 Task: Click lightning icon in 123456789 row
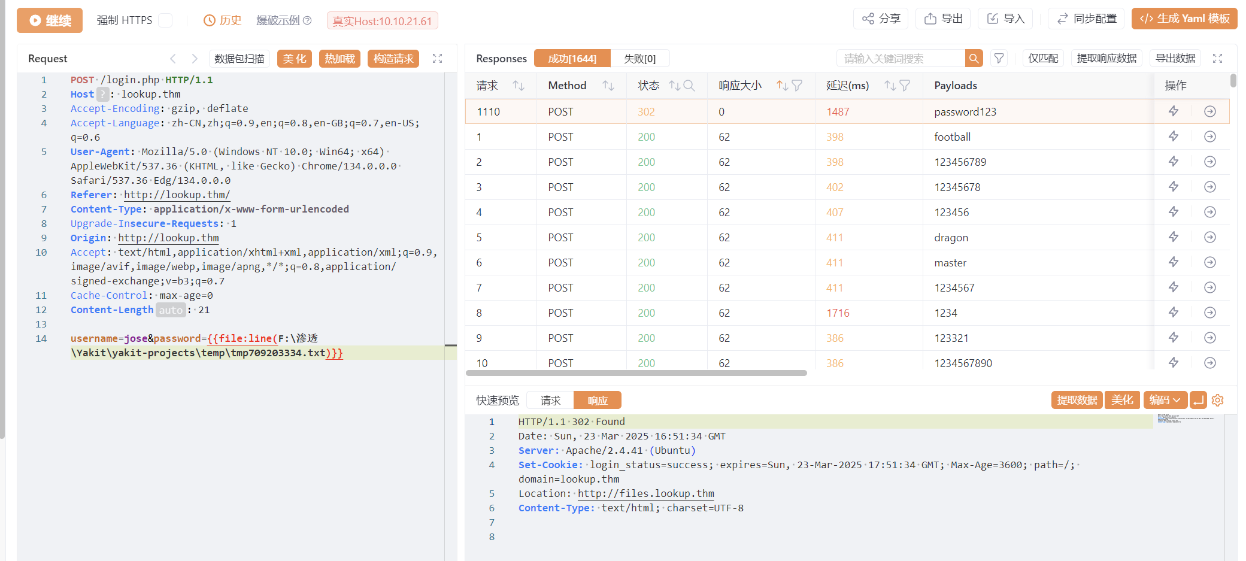point(1174,162)
